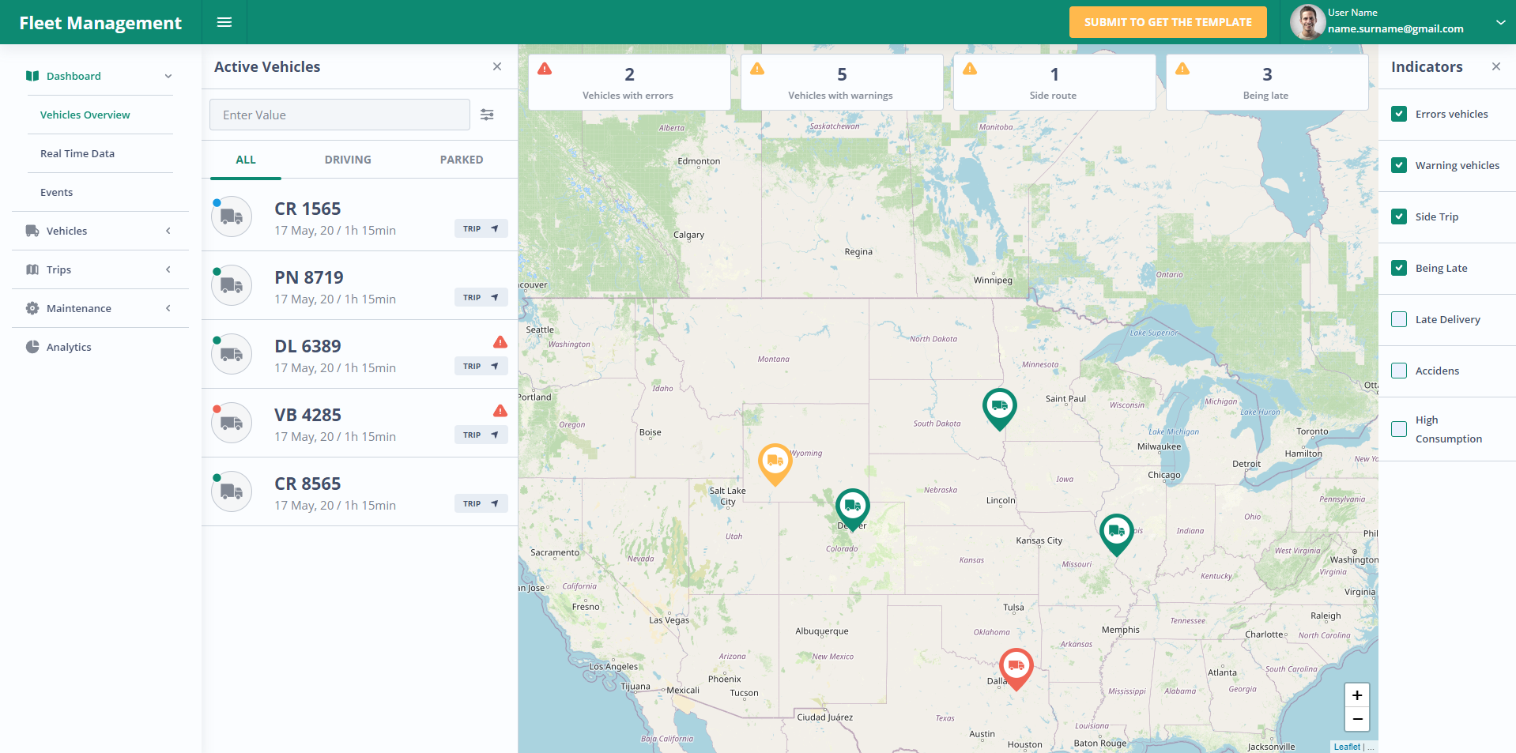
Task: Open filter settings icon beside search field
Action: pyautogui.click(x=488, y=115)
